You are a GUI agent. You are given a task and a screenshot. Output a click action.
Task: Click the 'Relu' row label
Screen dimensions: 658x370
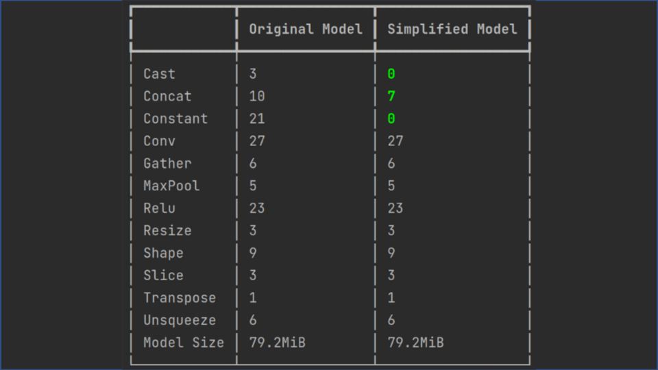(x=159, y=208)
